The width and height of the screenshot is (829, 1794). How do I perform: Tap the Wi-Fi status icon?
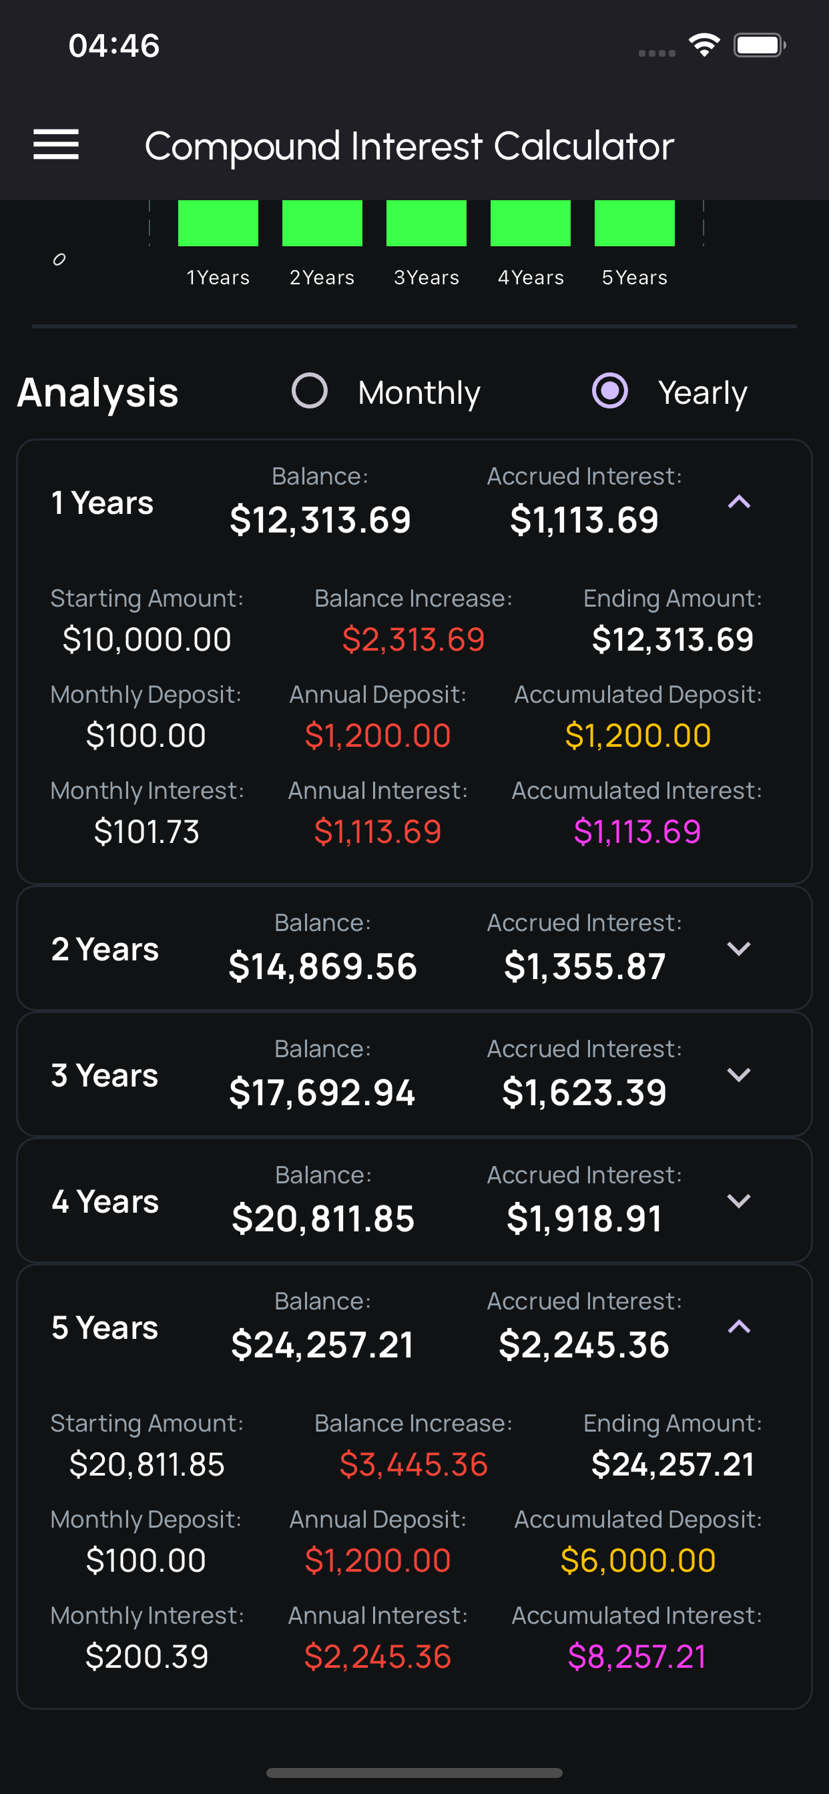[x=704, y=46]
